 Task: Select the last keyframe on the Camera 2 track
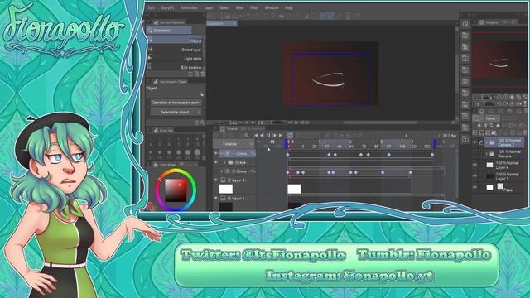[x=432, y=155]
